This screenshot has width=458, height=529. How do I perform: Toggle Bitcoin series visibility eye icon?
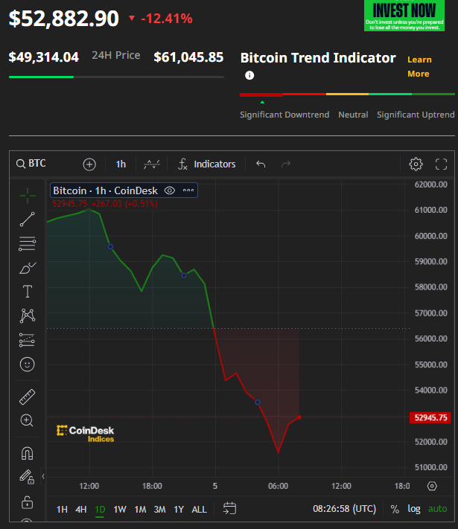[x=170, y=190]
